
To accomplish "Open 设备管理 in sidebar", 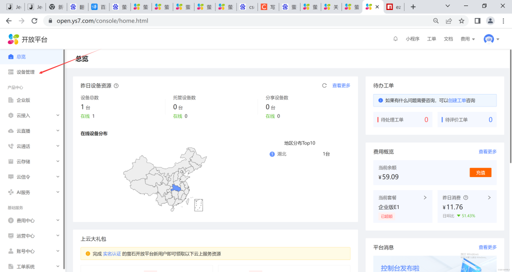I will pos(31,72).
